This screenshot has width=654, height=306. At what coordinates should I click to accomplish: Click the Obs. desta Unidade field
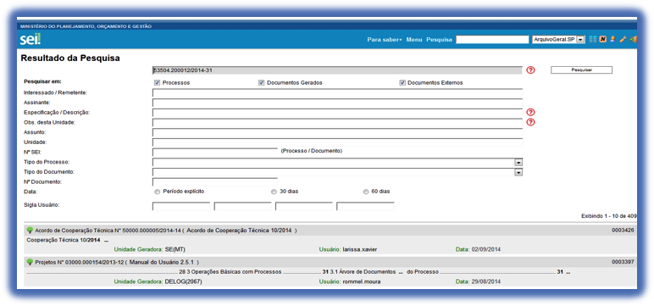coord(337,123)
